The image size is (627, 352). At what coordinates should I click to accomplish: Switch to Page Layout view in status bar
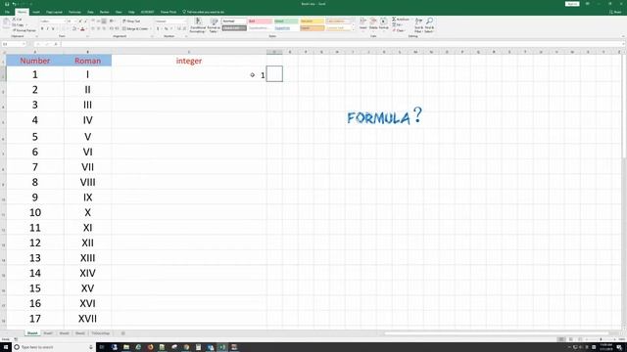[x=570, y=339]
